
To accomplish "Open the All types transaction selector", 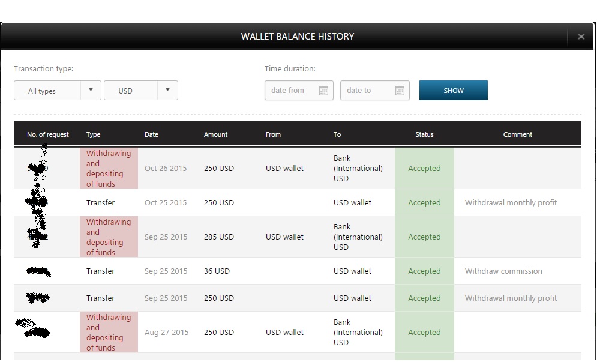I will pos(48,91).
